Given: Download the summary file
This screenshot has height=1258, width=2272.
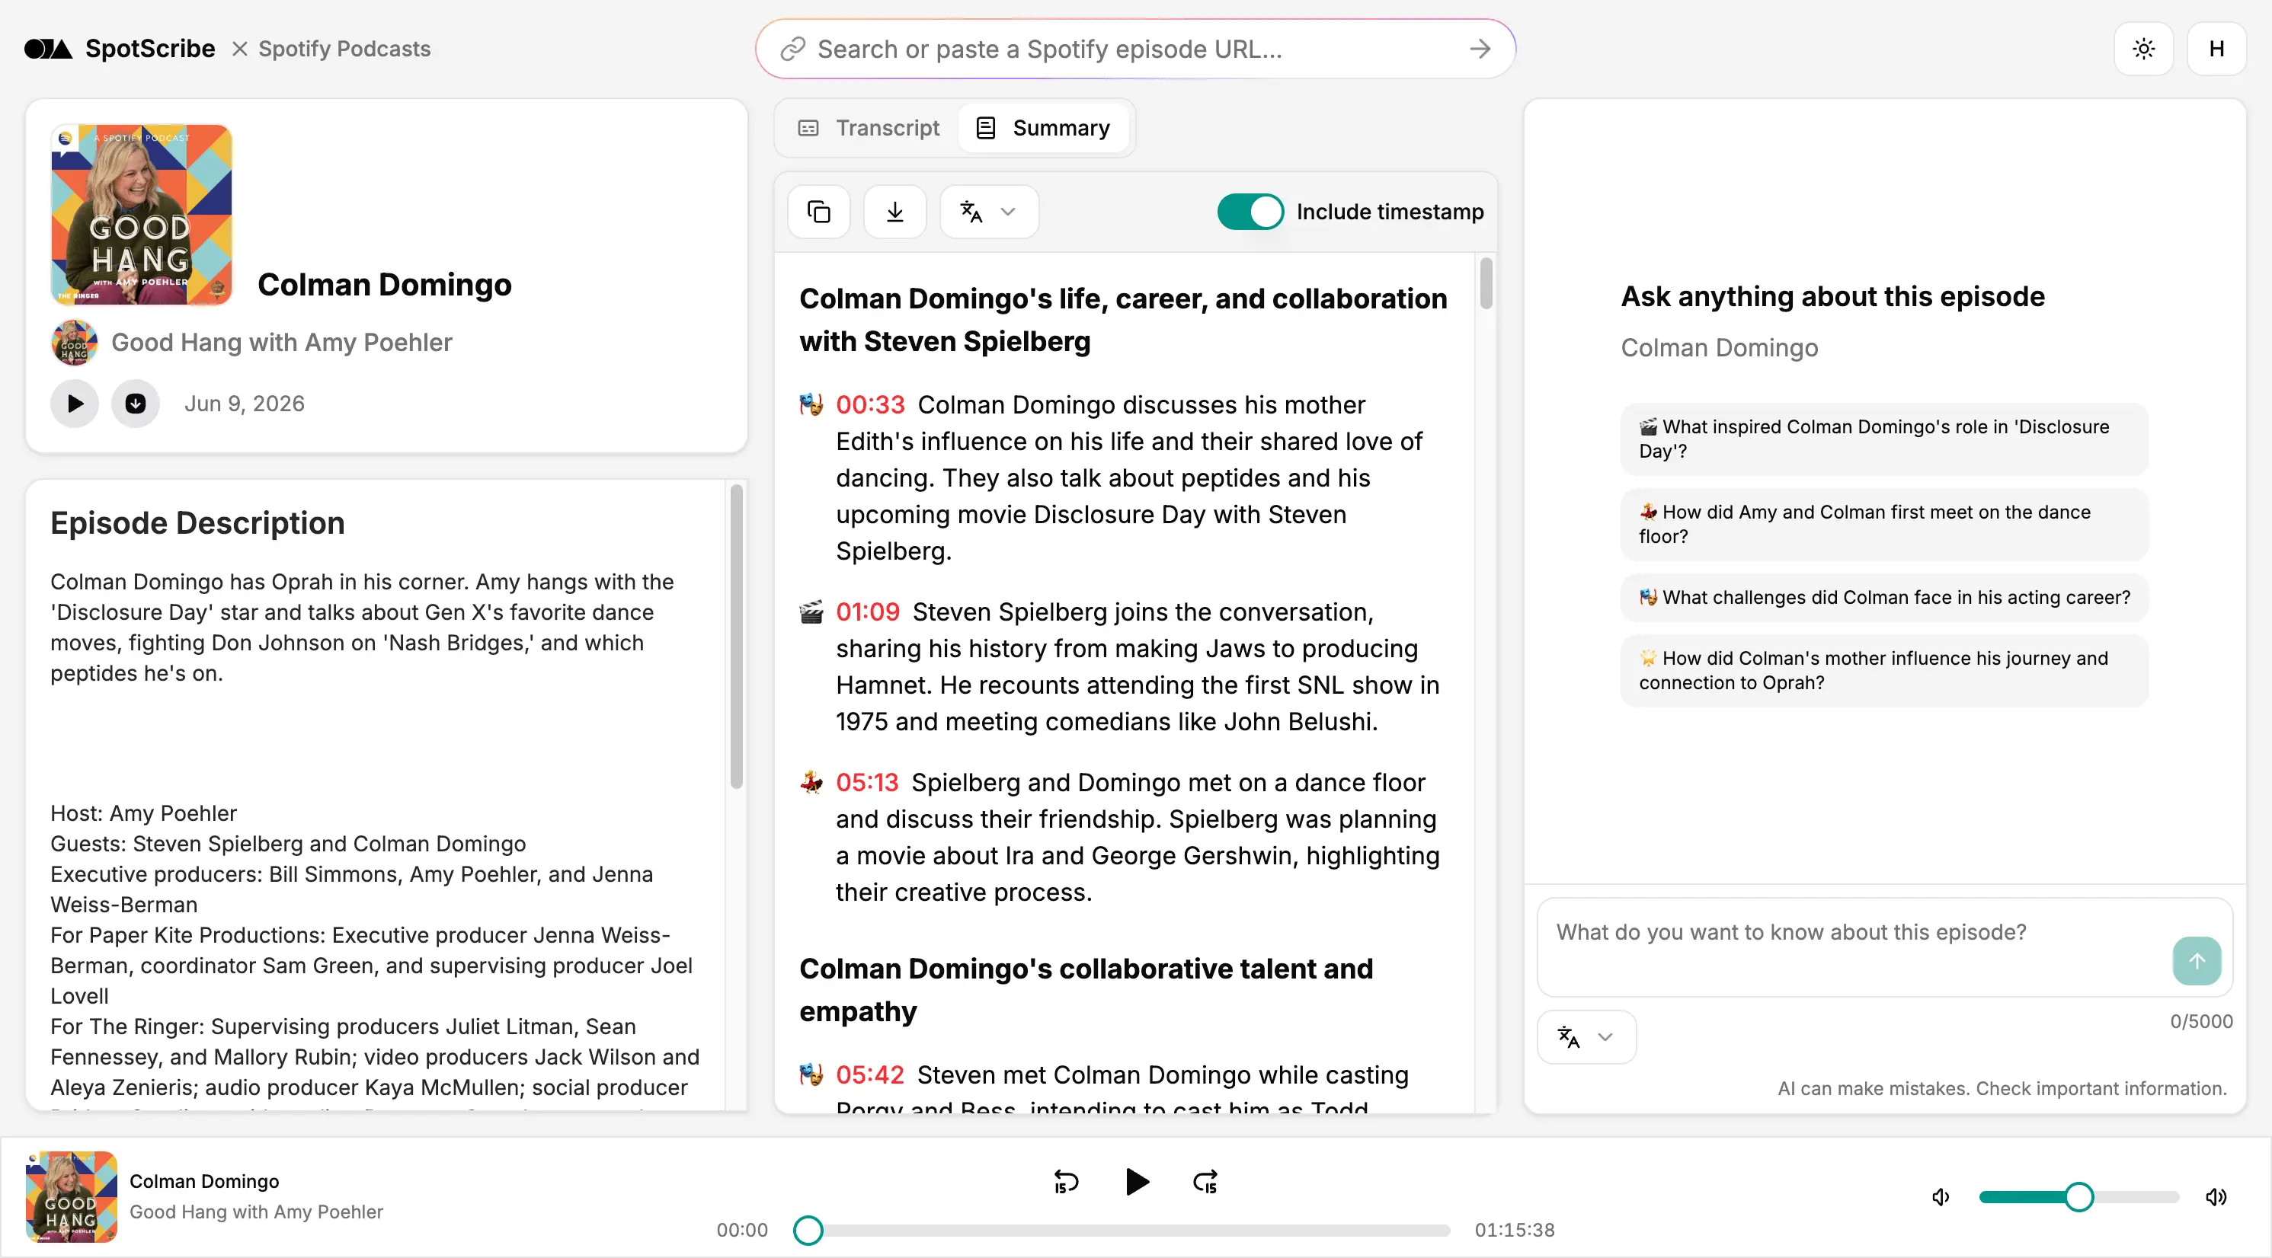Looking at the screenshot, I should click(894, 212).
